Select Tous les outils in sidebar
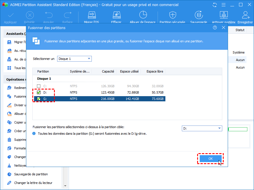254x190 pixels. pos(16,68)
